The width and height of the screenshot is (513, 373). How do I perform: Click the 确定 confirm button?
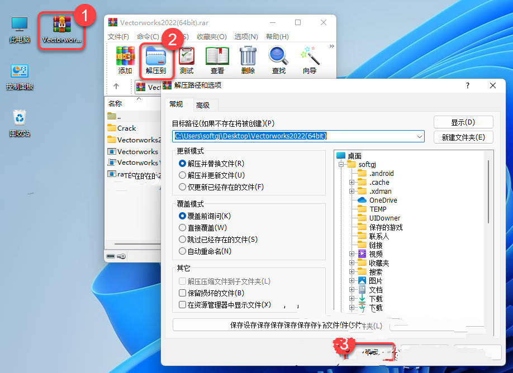[x=371, y=352]
